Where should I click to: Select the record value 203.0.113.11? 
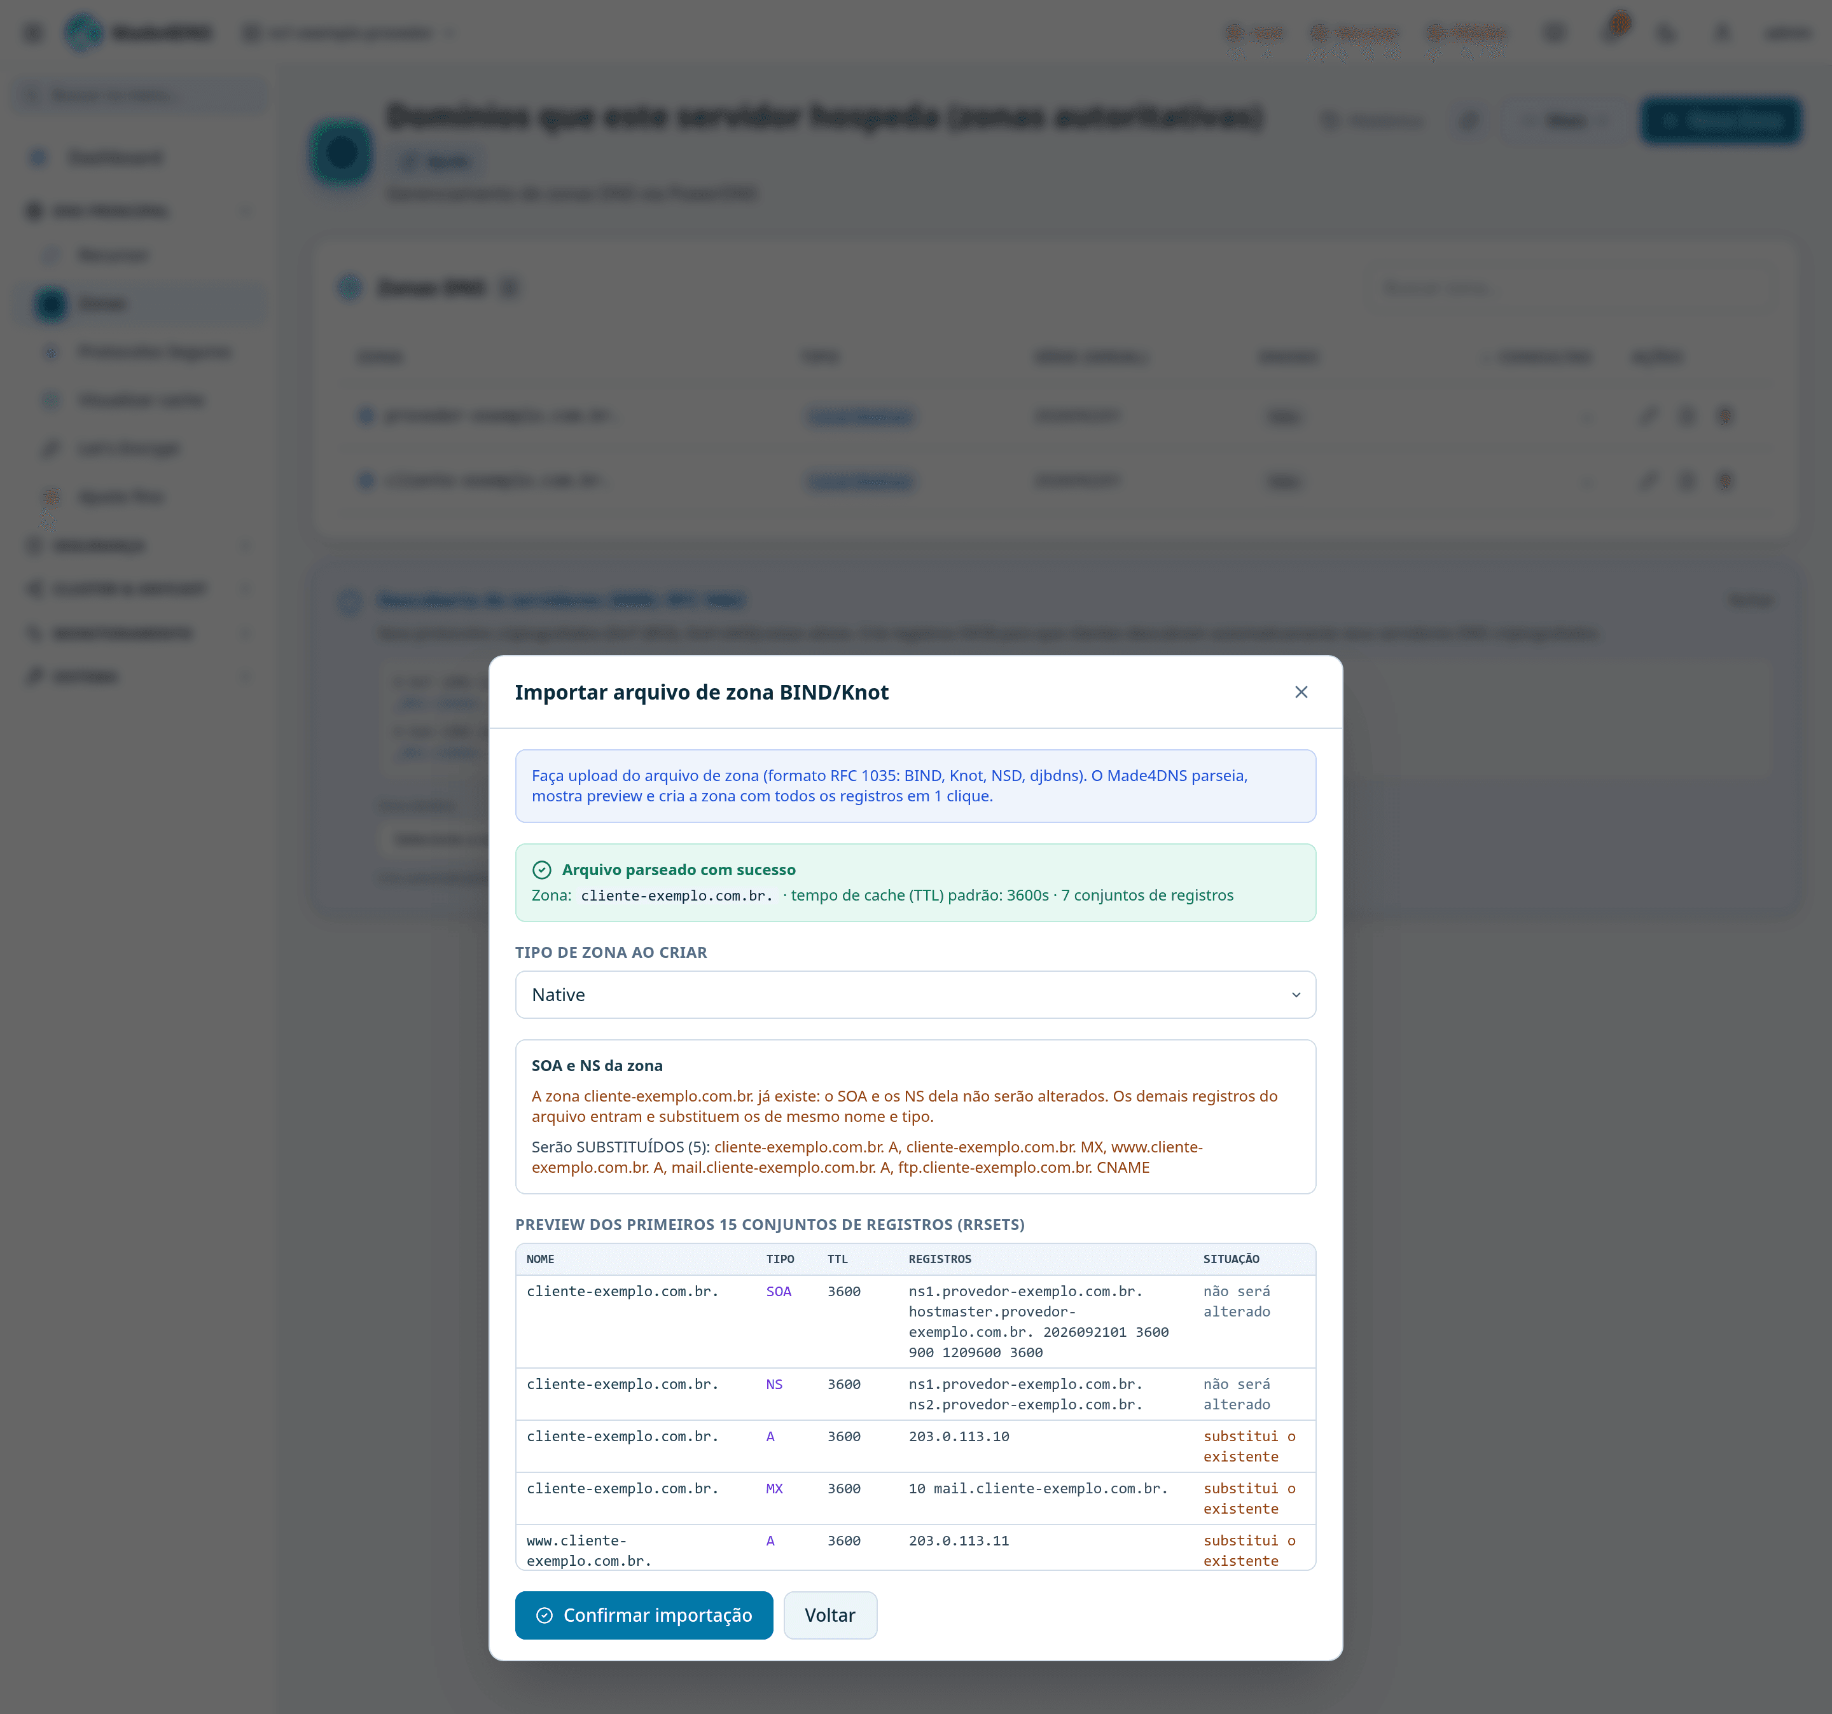[959, 1541]
